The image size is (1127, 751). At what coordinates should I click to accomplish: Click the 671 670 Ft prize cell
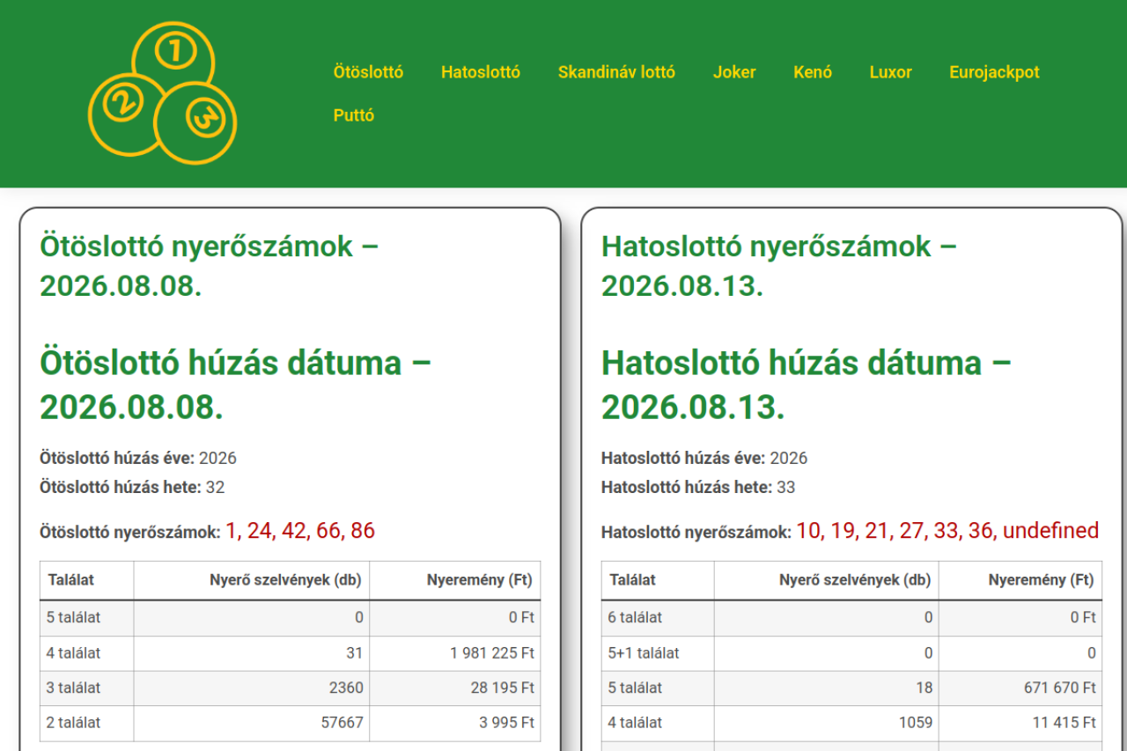coord(1020,688)
